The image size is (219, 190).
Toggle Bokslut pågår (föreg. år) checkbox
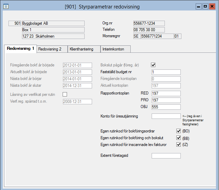[153, 65]
